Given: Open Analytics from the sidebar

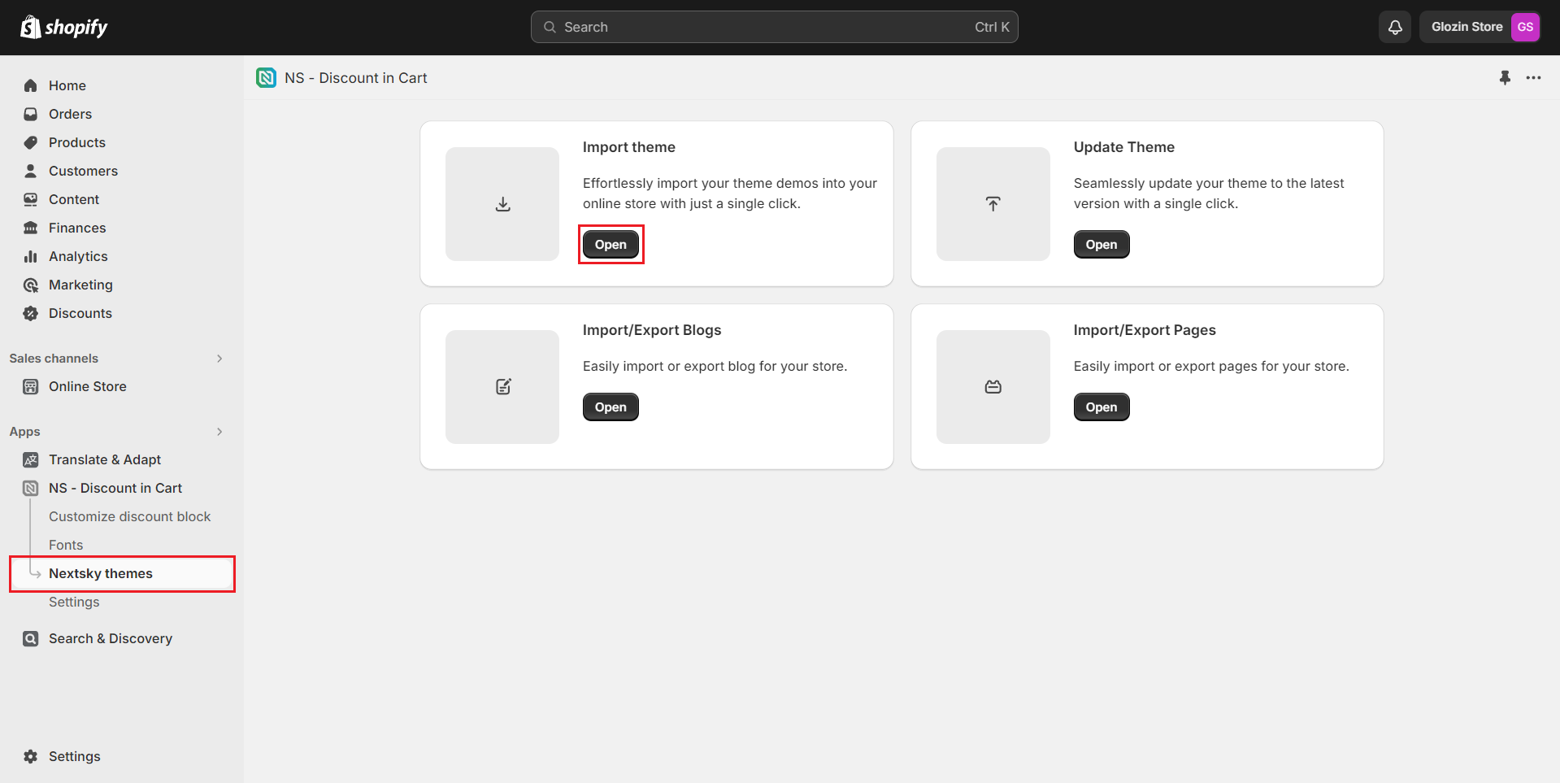Looking at the screenshot, I should coord(78,256).
